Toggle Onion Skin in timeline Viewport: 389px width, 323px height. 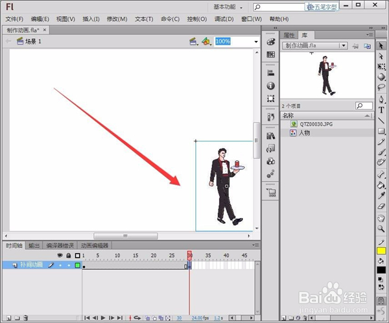coord(147,318)
